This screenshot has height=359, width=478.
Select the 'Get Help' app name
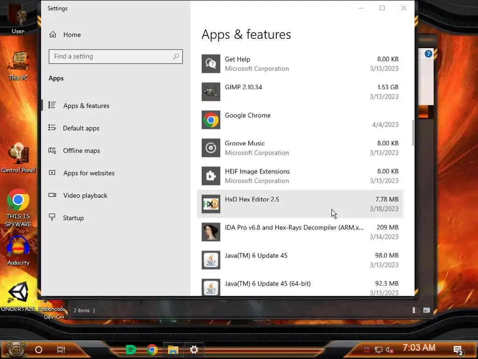[238, 59]
